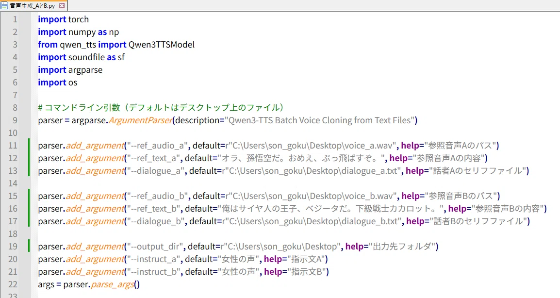
Task: Click the 'import os' line
Action: 57,83
